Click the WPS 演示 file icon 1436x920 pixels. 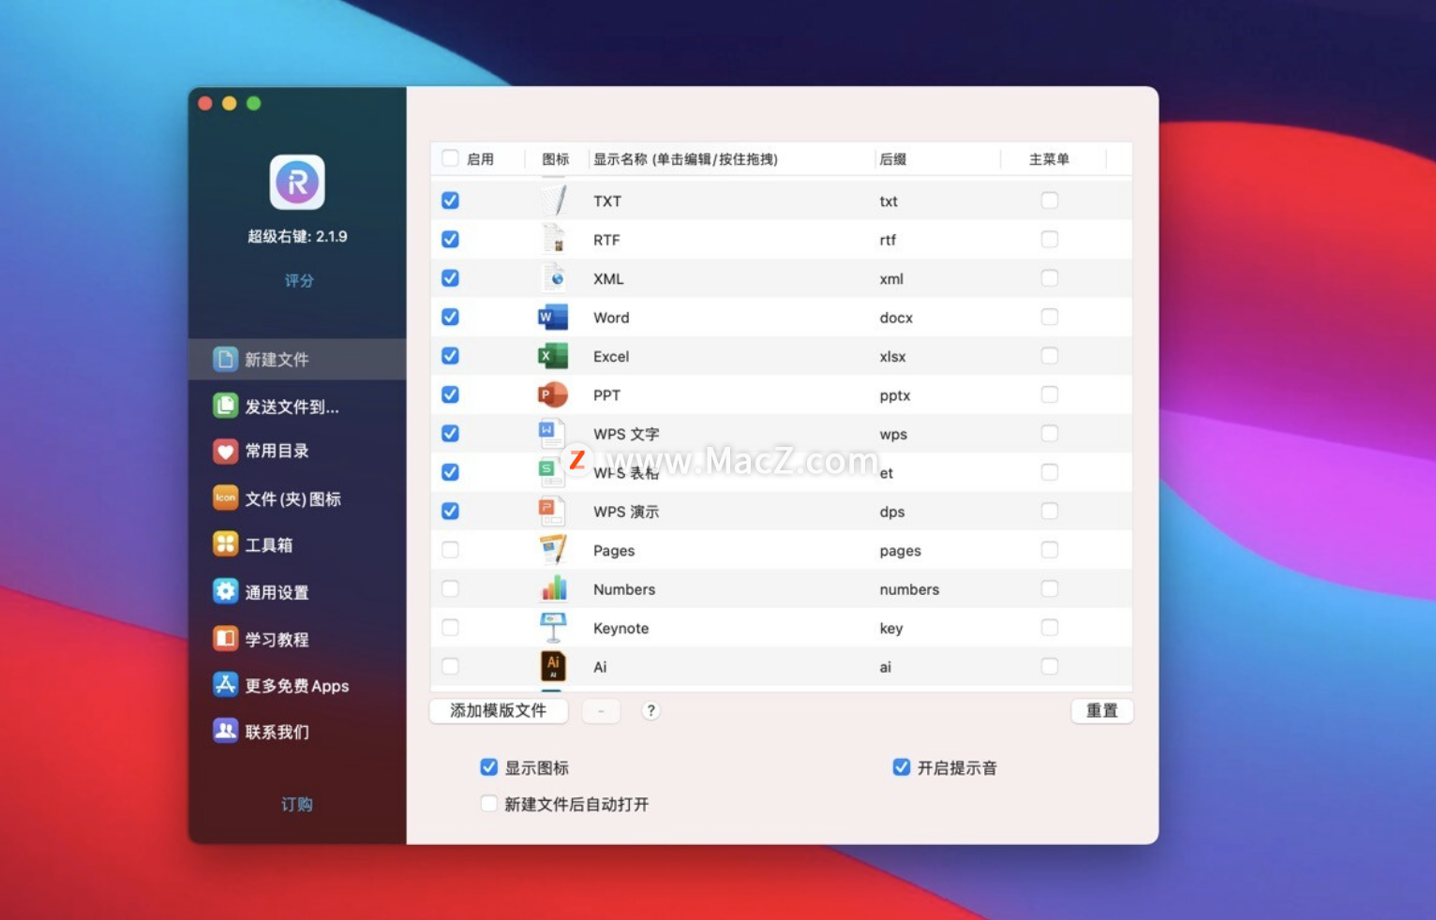tap(552, 511)
